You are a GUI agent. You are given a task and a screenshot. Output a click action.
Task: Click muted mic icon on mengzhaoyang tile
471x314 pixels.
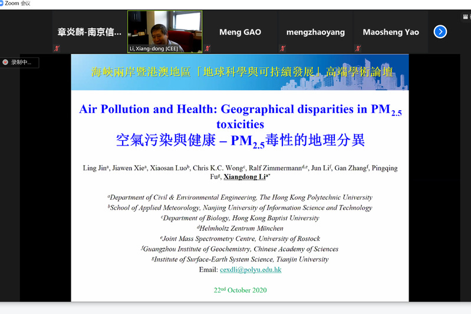coord(282,48)
